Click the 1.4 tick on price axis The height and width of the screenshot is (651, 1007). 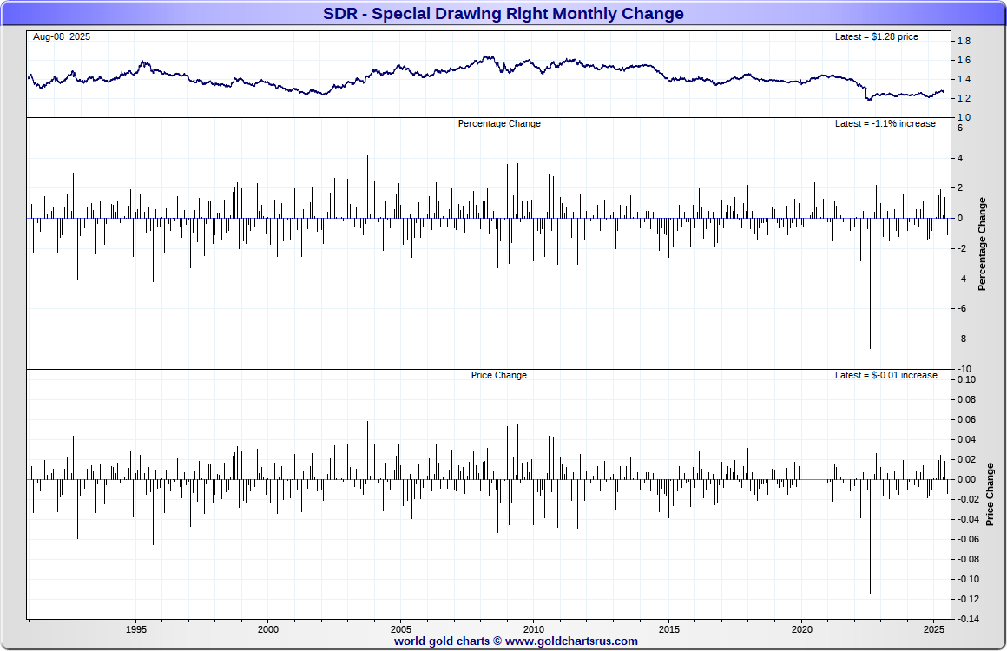coord(964,80)
